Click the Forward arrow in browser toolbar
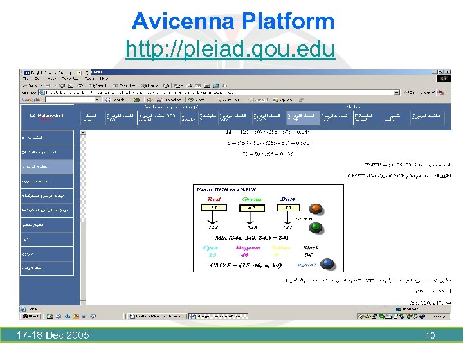The height and width of the screenshot is (347, 463). (49, 85)
